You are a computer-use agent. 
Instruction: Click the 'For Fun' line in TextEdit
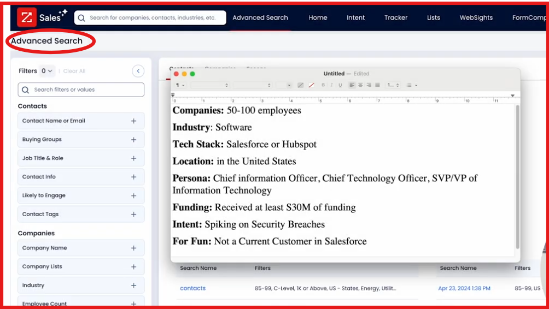270,241
